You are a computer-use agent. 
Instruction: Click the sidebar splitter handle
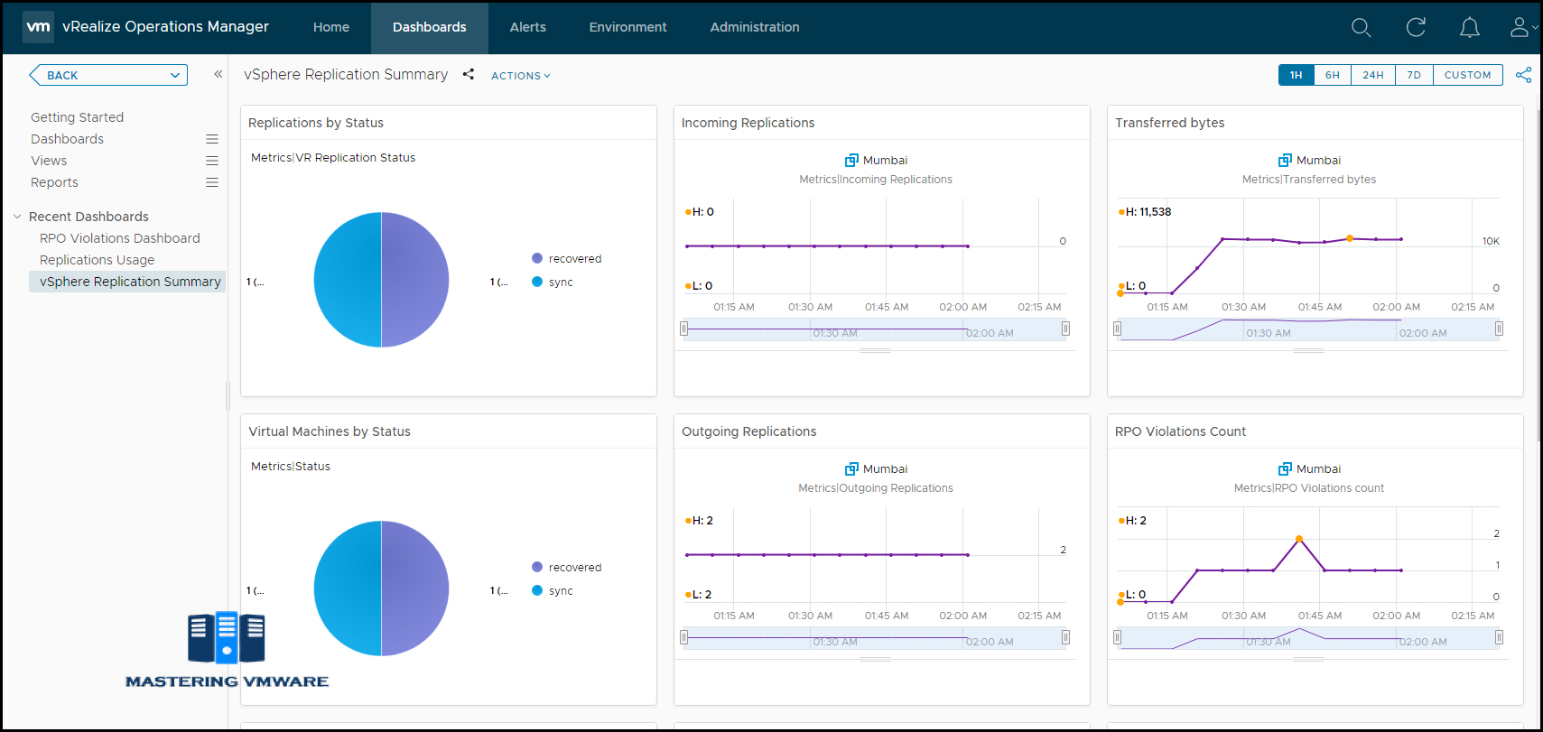[228, 395]
